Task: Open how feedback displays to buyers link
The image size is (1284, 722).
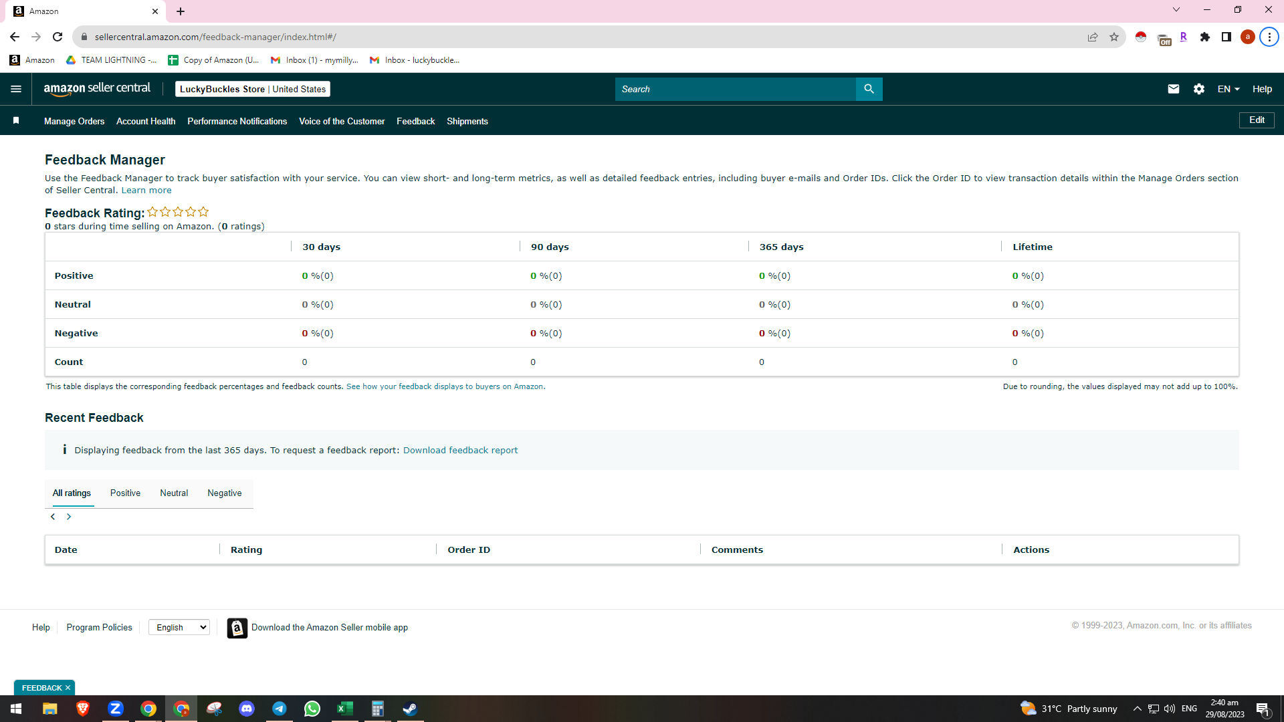Action: (445, 387)
